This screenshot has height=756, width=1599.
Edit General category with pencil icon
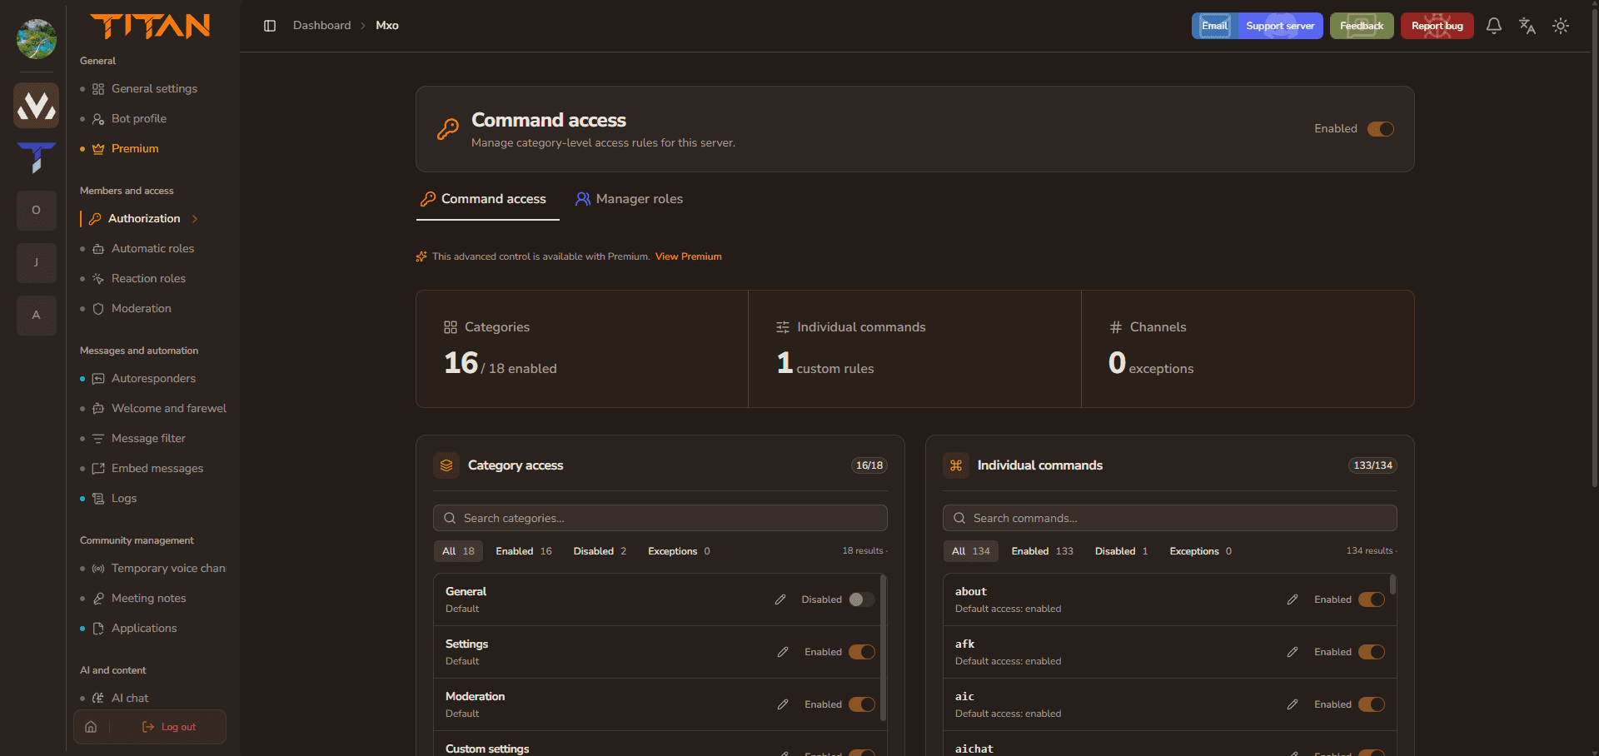tap(780, 599)
